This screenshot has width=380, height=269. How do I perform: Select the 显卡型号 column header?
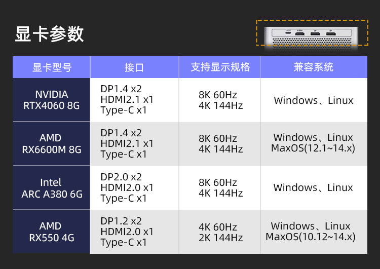point(51,67)
